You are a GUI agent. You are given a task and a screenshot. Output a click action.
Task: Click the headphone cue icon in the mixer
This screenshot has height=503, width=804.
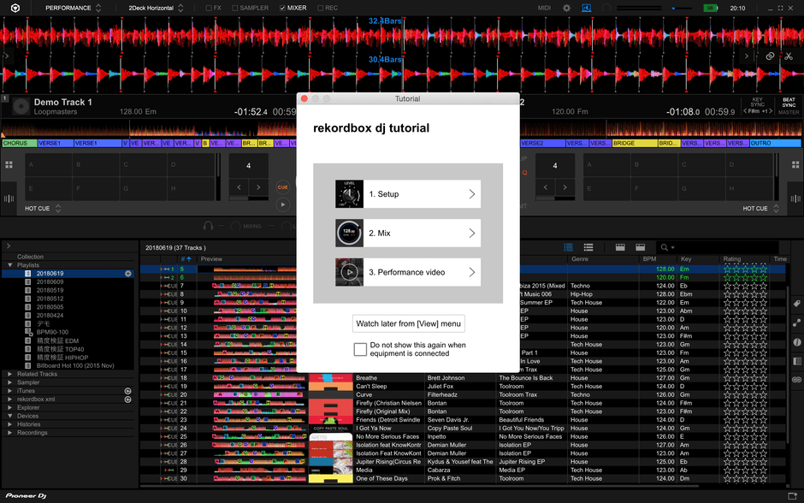[x=208, y=226]
